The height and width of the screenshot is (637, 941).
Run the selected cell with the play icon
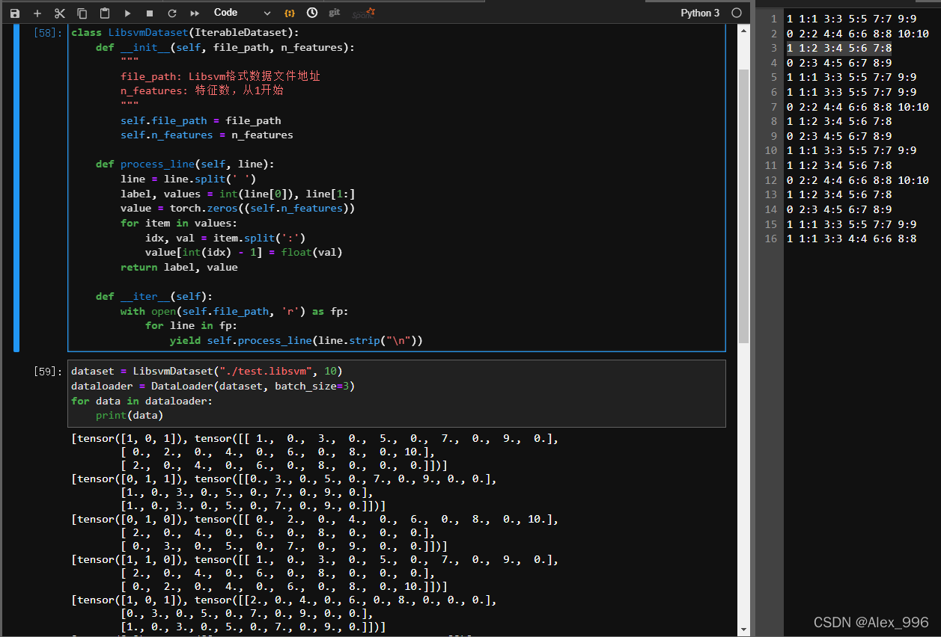(127, 13)
